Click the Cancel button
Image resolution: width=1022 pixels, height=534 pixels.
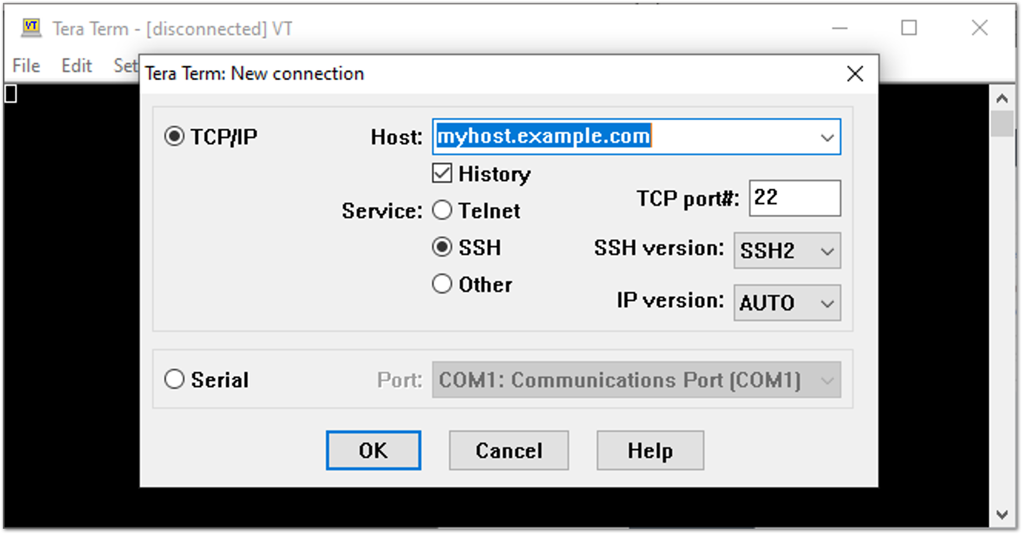(508, 450)
